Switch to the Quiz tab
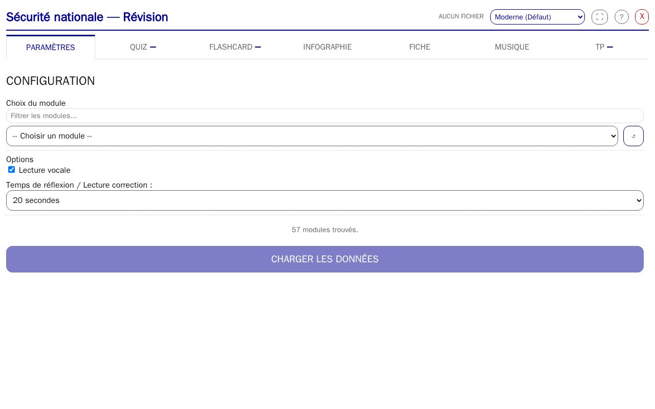The image size is (655, 409). click(x=143, y=47)
